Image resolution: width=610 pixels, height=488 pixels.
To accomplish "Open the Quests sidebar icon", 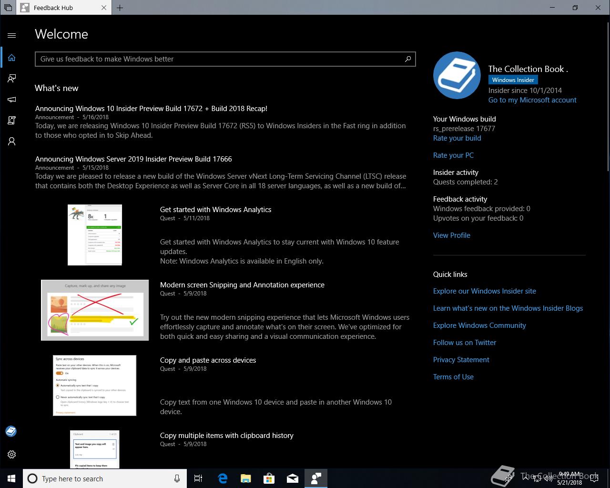I will point(12,121).
